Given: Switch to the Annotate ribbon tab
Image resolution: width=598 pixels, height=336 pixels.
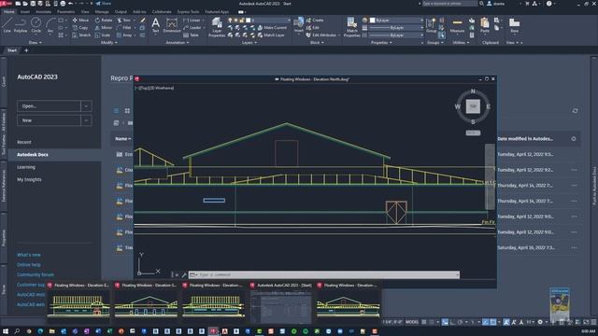Looking at the screenshot, I should click(x=43, y=12).
